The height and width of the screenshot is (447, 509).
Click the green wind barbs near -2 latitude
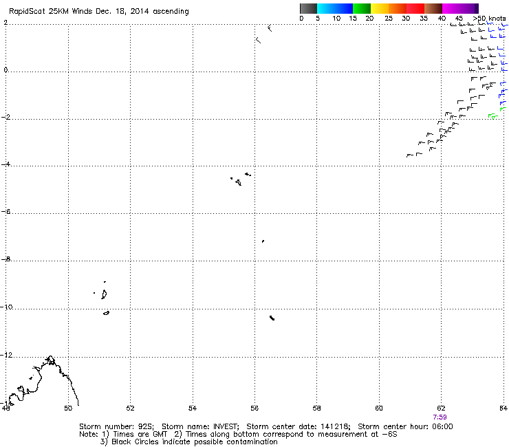pos(492,116)
